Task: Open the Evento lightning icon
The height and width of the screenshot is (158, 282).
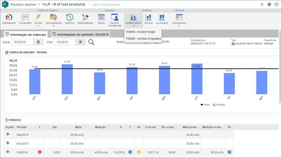Action: (38, 18)
